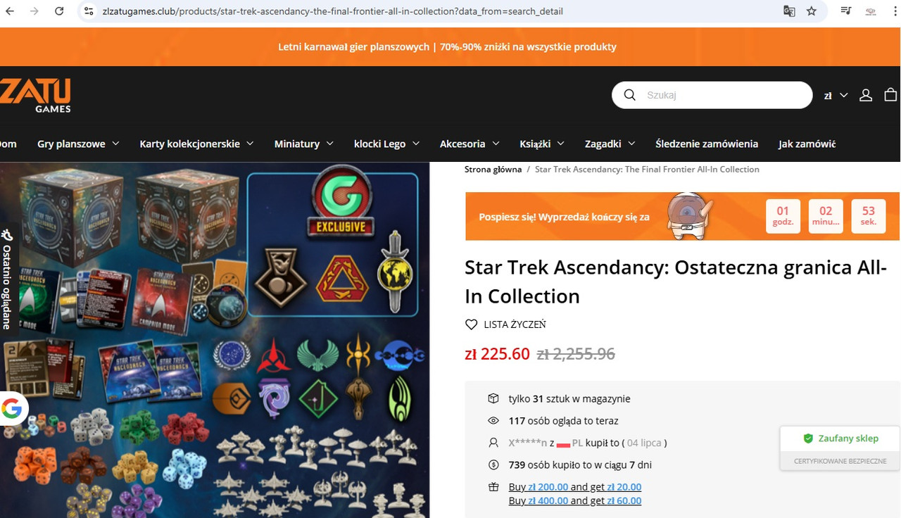Expand the Miniatury dropdown menu
This screenshot has width=901, height=518.
pyautogui.click(x=304, y=144)
